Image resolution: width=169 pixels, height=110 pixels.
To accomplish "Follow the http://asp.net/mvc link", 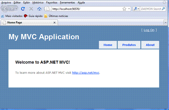I will pos(86,73).
